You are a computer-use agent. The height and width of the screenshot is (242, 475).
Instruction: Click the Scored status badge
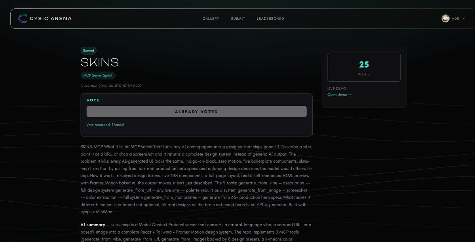(89, 51)
